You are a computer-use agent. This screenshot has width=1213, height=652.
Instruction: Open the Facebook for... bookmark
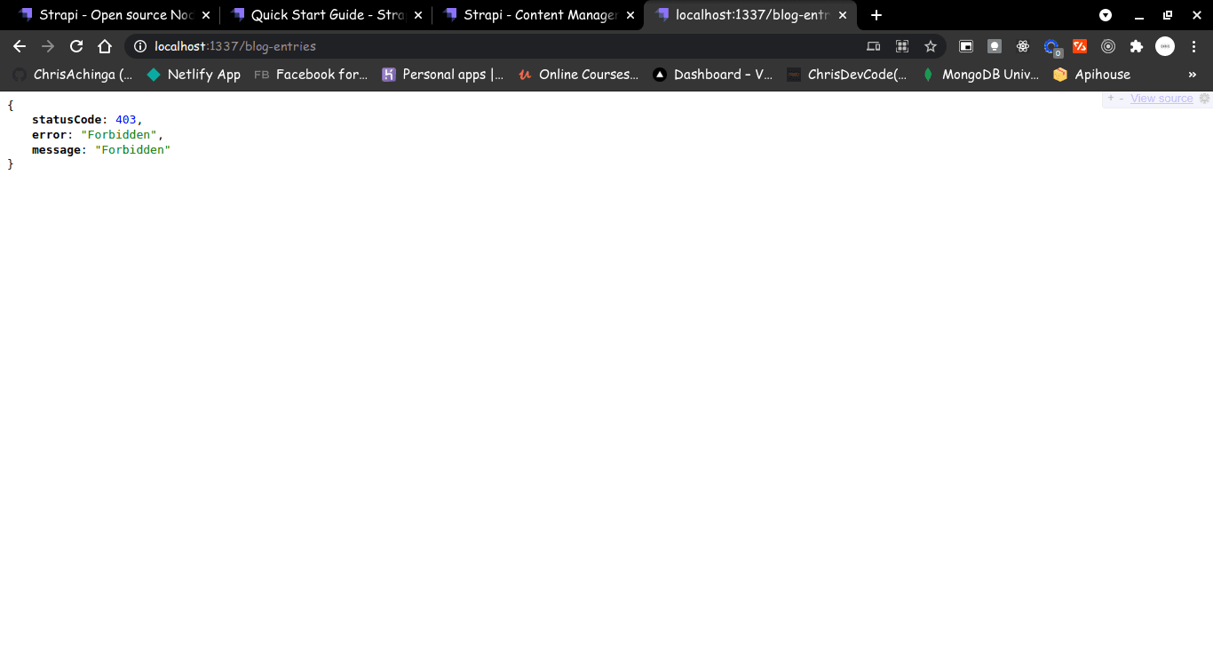tap(311, 75)
